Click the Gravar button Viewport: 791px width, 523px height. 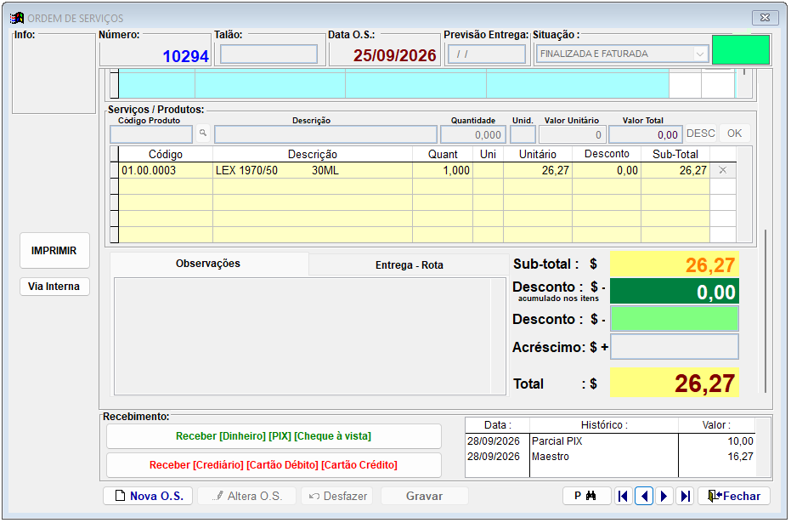tap(425, 497)
